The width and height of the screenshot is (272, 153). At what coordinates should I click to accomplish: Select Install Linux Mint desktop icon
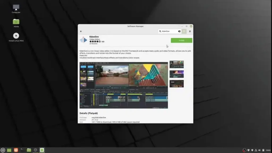point(16,37)
